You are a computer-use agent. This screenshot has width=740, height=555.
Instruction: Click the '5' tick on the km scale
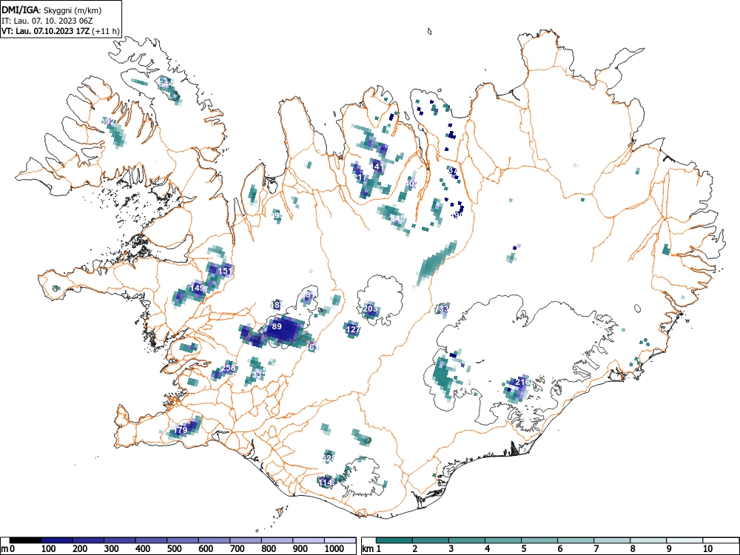(x=523, y=548)
